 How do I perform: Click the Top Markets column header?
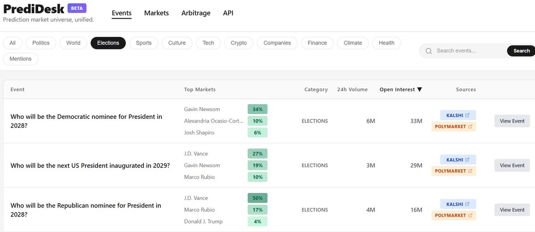coord(200,90)
